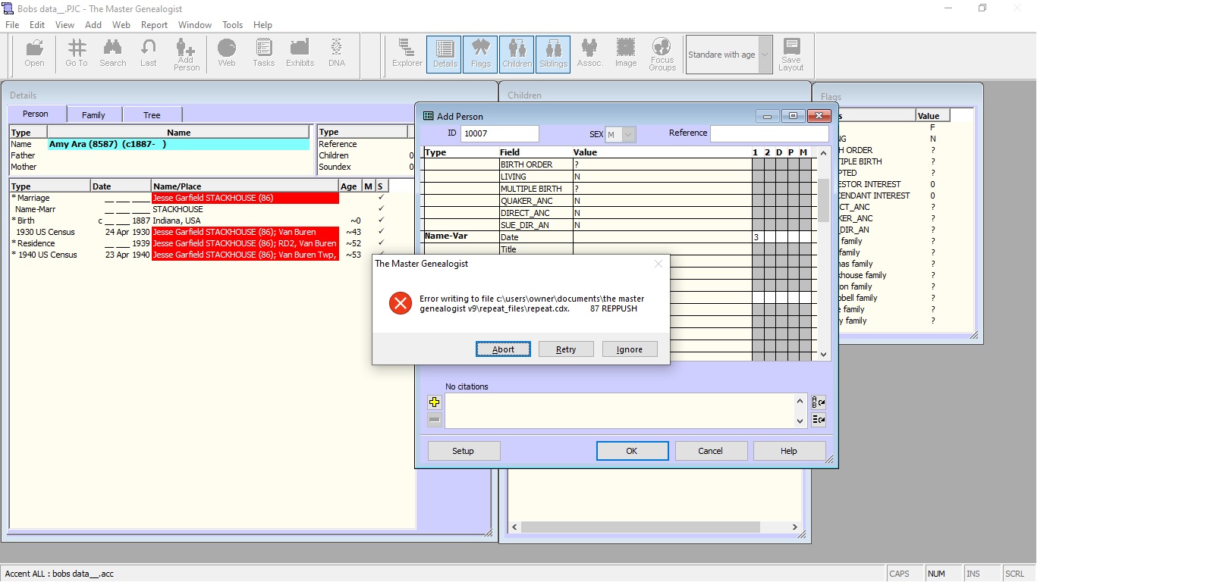Click the Abort button
The width and height of the screenshot is (1229, 582).
(x=503, y=349)
